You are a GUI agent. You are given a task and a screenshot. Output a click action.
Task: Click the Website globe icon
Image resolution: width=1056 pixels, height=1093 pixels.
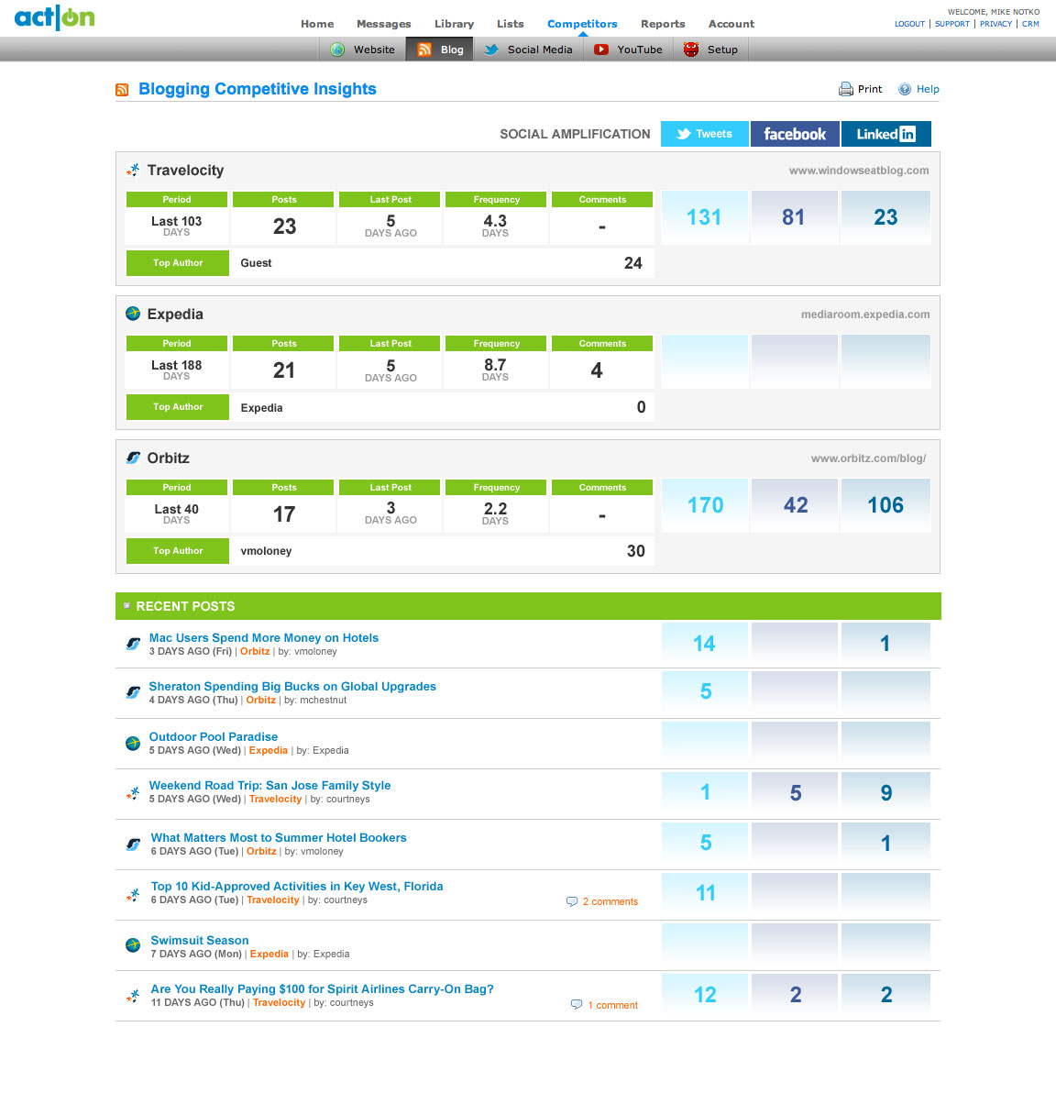pos(337,50)
